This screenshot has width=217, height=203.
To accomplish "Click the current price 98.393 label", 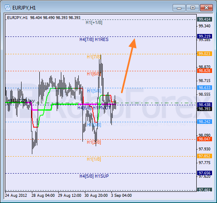I will 205,109.
